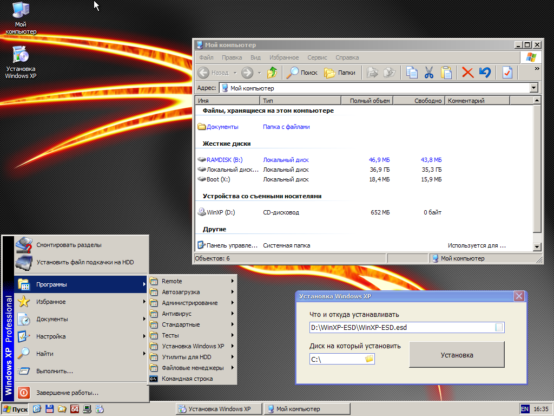
Task: Close the Установка Windows XP dialog
Action: [x=519, y=296]
